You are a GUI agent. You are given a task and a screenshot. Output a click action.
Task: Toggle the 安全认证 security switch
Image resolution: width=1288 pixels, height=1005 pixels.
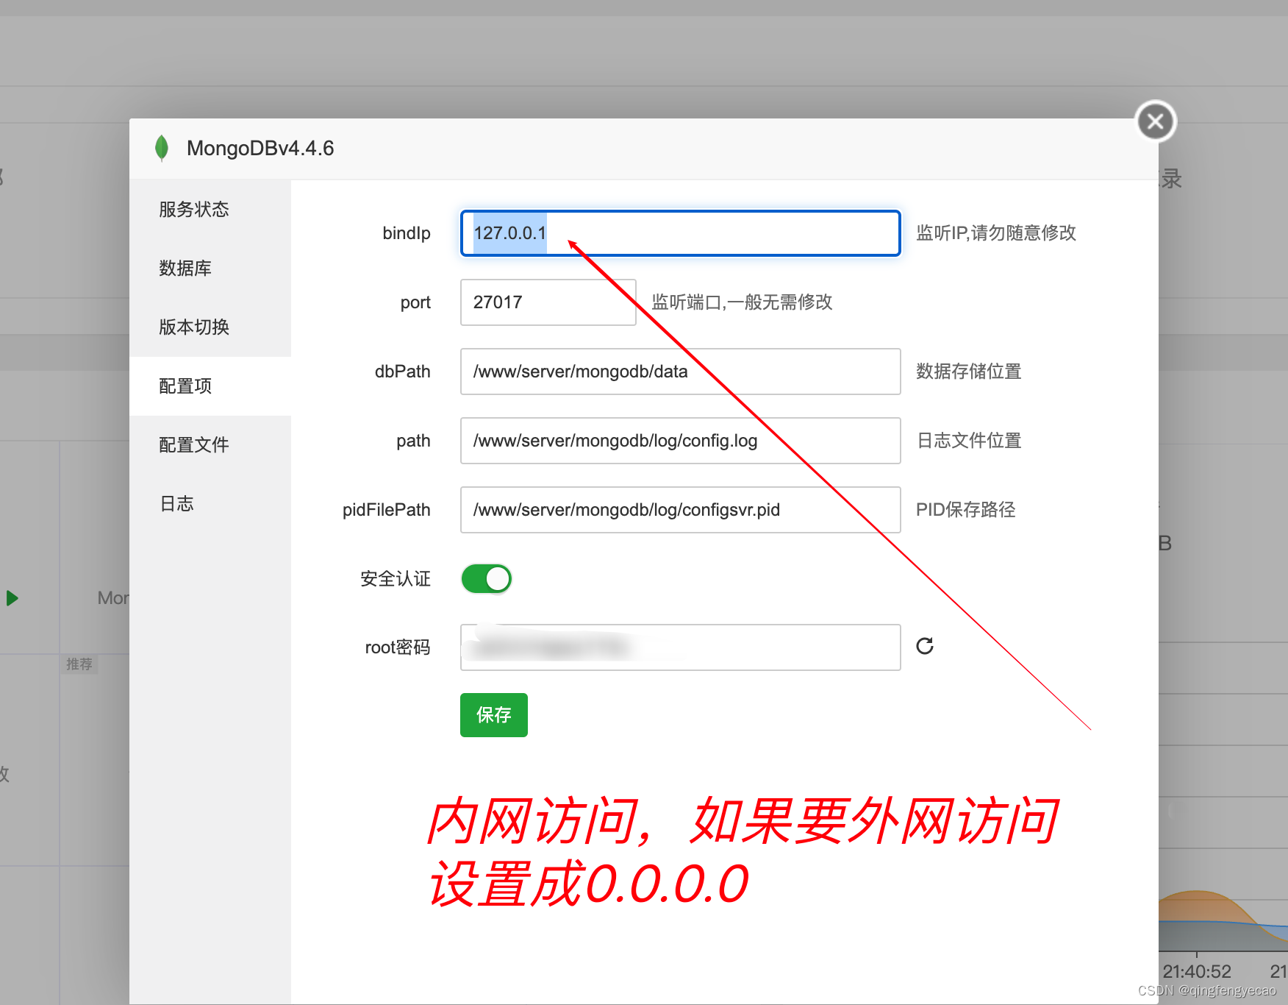point(486,579)
